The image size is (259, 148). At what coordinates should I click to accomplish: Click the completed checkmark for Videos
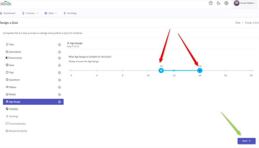[60, 87]
